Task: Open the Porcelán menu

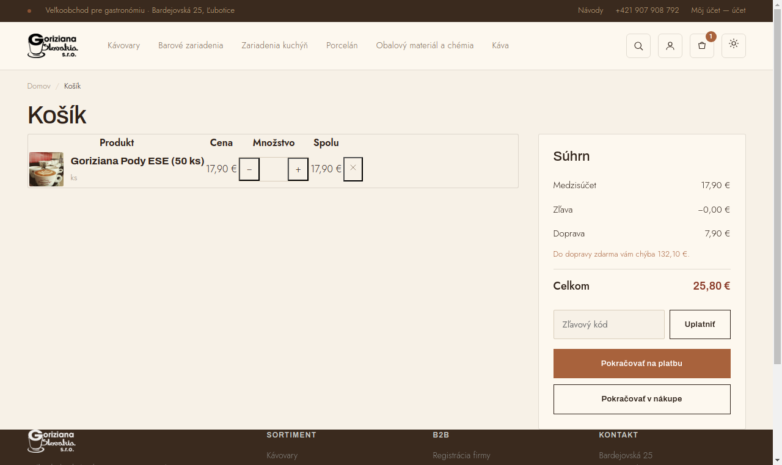Action: coord(342,46)
